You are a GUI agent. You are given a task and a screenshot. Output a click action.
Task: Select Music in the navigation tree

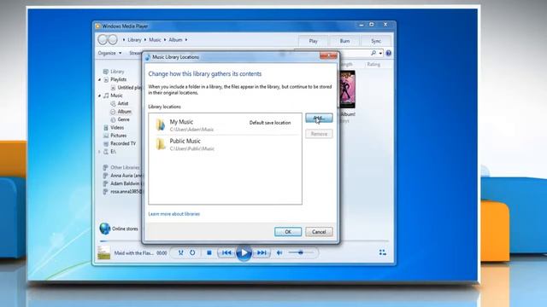point(116,96)
